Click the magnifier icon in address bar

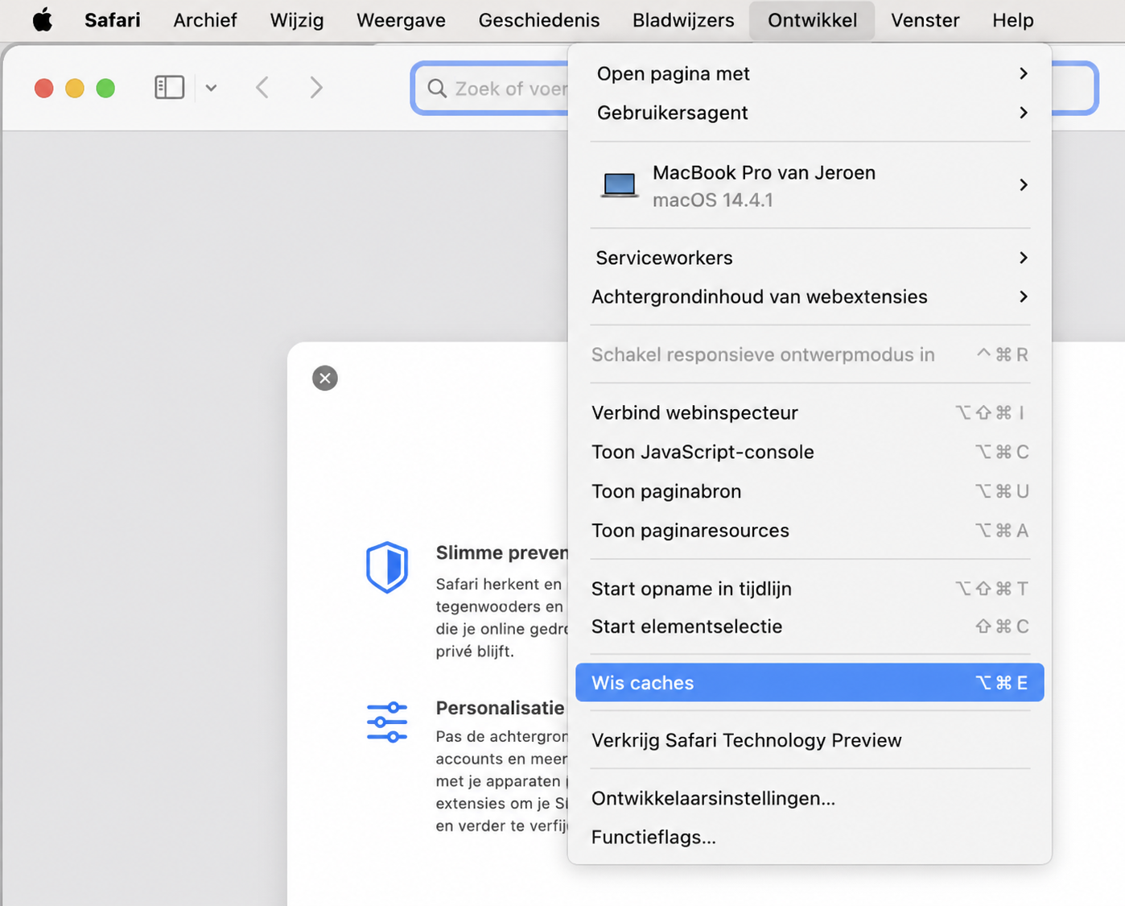tap(437, 88)
